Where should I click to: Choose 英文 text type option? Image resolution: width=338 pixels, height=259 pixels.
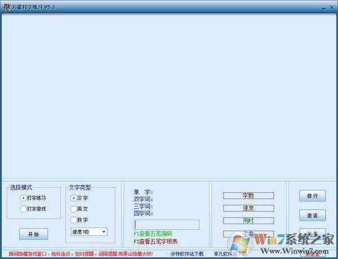pos(73,209)
